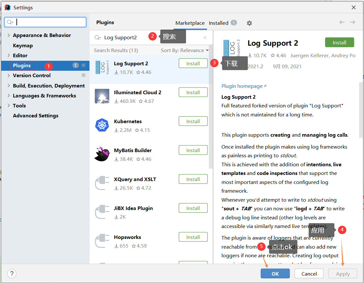The image size is (364, 283).
Task: Click the Installed plugins count badge
Action: [x=234, y=23]
